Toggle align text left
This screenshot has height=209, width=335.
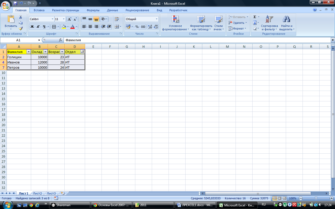[x=84, y=27]
